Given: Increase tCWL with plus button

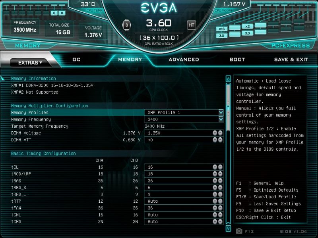Looking at the screenshot, I should pyautogui.click(x=215, y=215).
